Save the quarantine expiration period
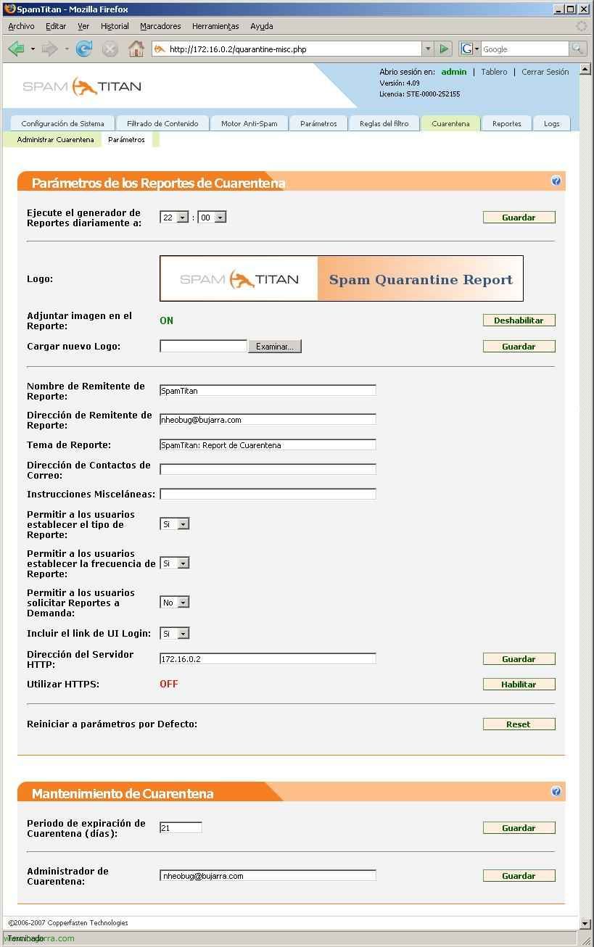Image resolution: width=594 pixels, height=947 pixels. (519, 828)
